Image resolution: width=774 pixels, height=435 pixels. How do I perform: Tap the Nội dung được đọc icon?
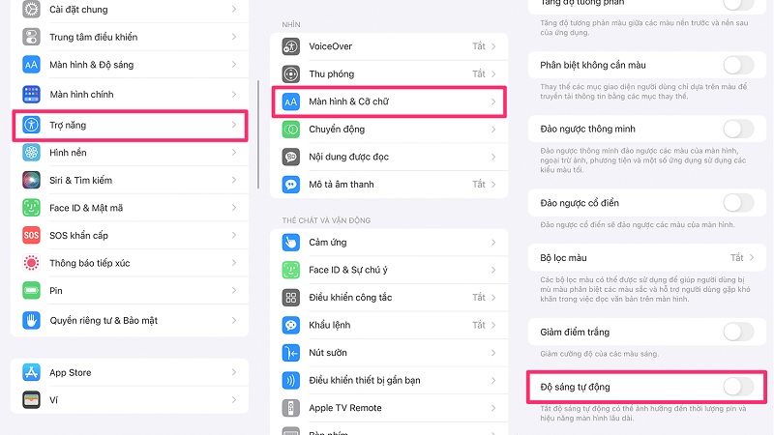291,157
